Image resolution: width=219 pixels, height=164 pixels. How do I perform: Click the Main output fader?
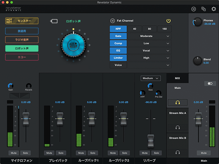(x=198, y=118)
